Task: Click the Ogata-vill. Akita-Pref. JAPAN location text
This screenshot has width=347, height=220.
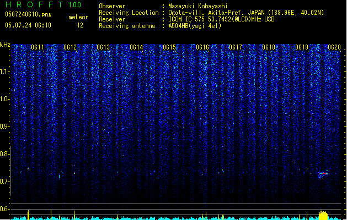Action: [x=246, y=13]
